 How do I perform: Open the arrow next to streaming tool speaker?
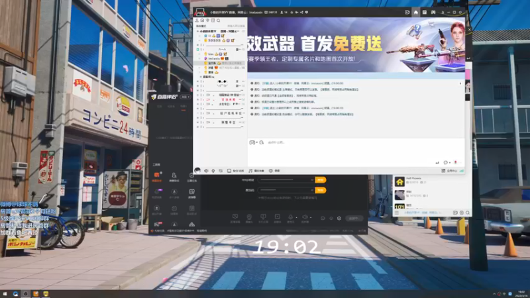pyautogui.click(x=311, y=217)
